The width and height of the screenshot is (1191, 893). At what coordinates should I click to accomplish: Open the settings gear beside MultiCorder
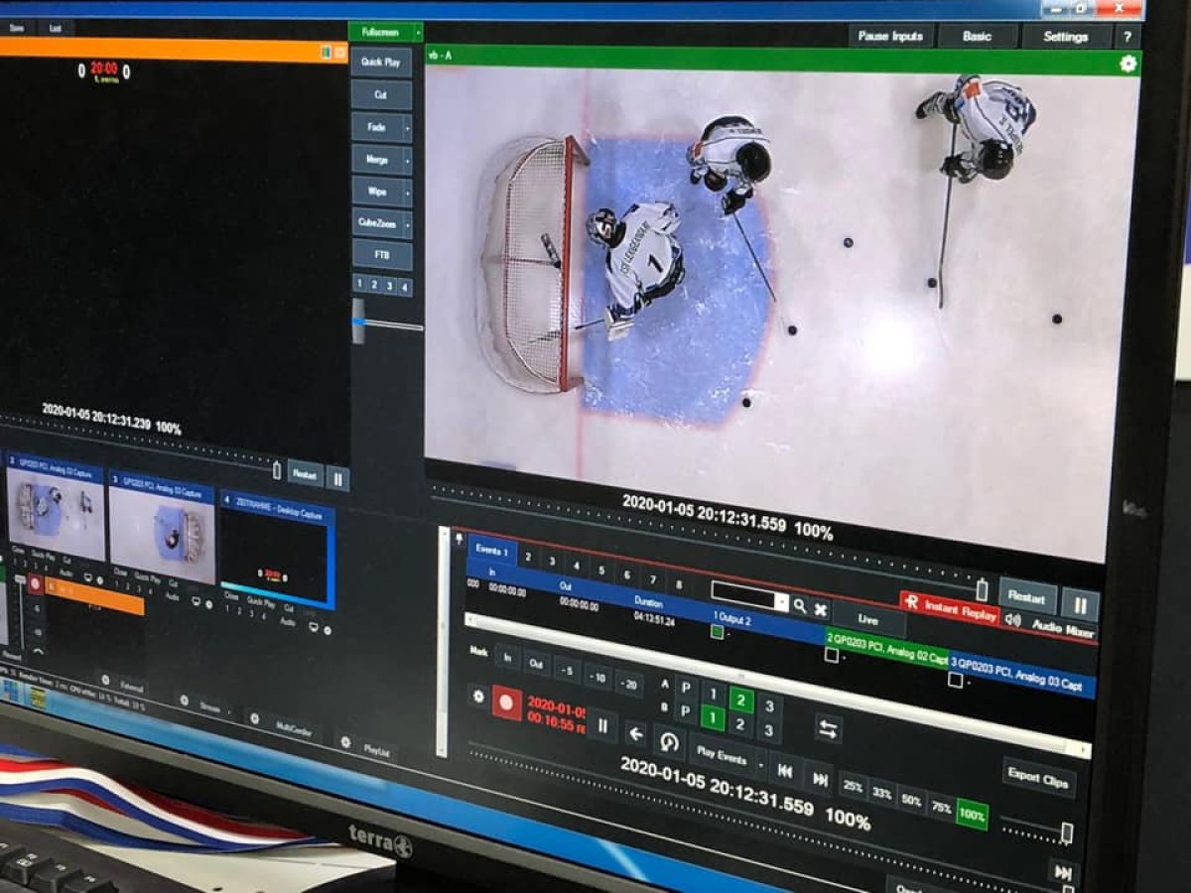click(x=254, y=718)
